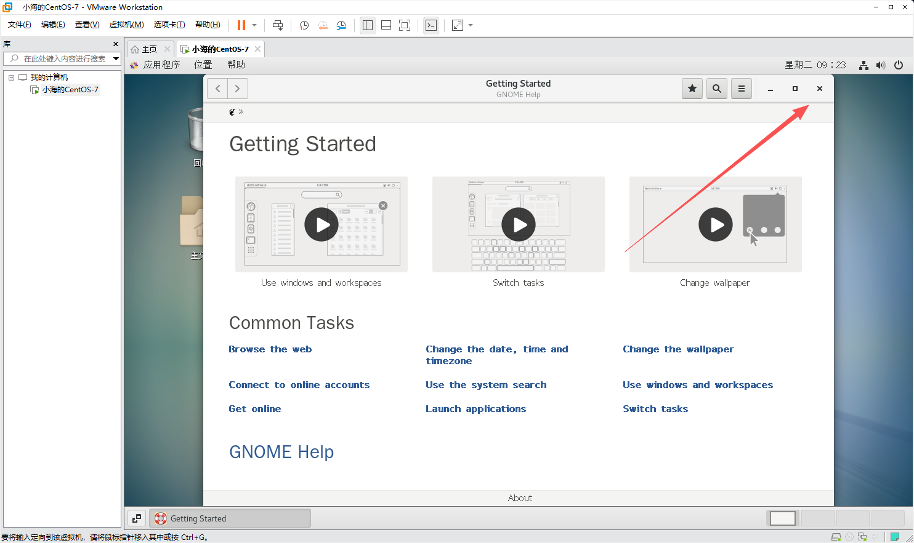Image resolution: width=914 pixels, height=543 pixels.
Task: Open search in GNOME Help
Action: 717,89
